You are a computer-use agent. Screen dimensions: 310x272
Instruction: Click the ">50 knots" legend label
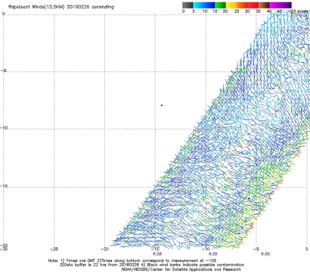(x=298, y=11)
